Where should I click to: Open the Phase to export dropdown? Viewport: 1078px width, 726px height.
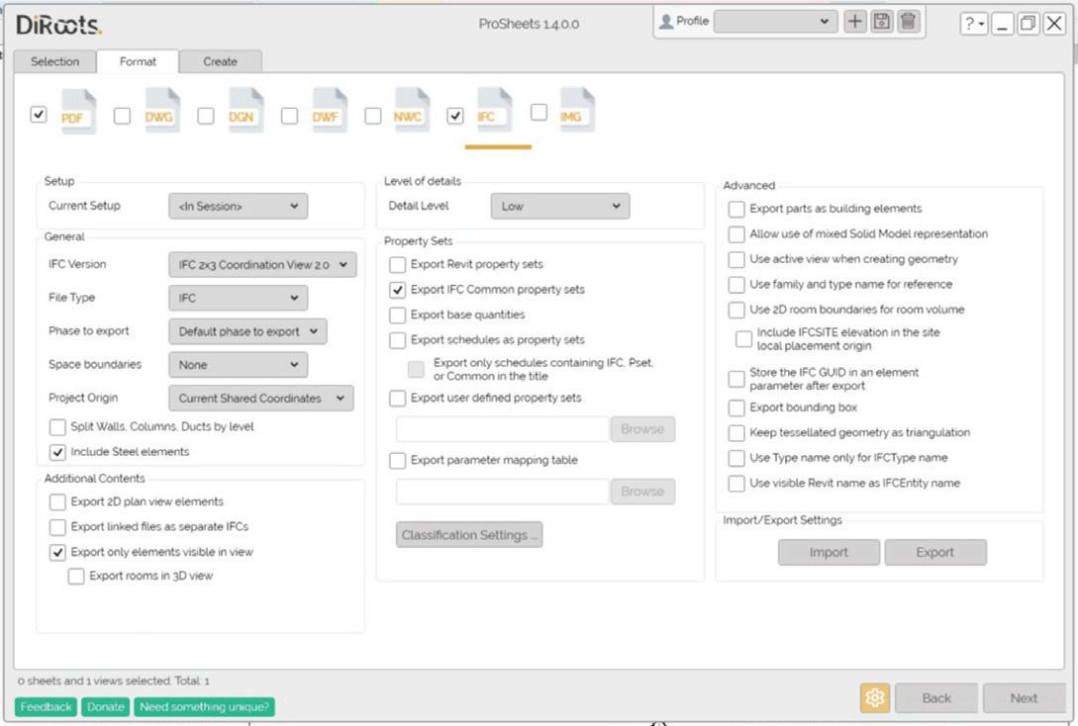(247, 331)
